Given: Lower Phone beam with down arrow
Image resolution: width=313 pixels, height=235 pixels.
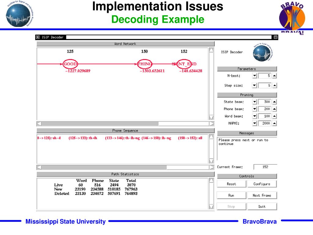Looking at the screenshot, I should click(x=255, y=109).
